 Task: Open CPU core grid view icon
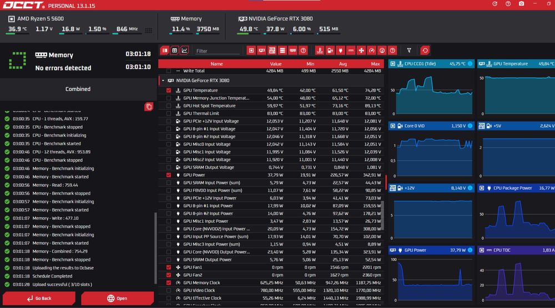149,30
